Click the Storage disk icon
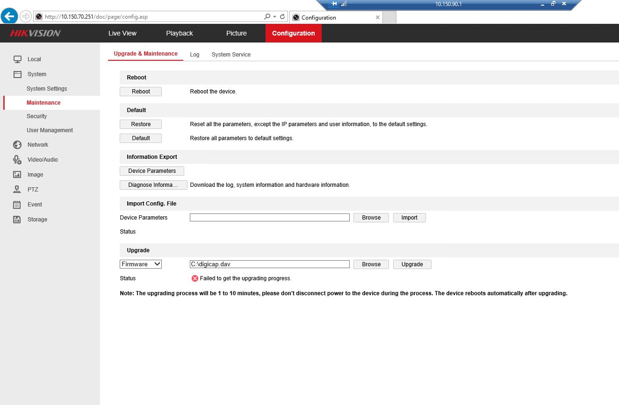619x405 pixels. [x=17, y=220]
